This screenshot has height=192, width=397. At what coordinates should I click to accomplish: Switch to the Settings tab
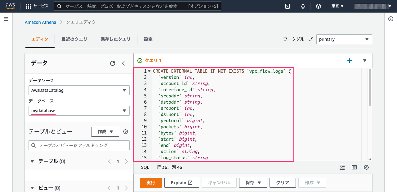pyautogui.click(x=148, y=39)
